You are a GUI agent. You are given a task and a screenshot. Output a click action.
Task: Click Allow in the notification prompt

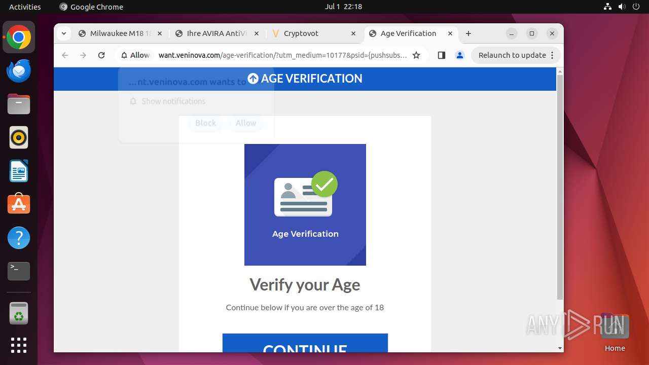pos(246,123)
